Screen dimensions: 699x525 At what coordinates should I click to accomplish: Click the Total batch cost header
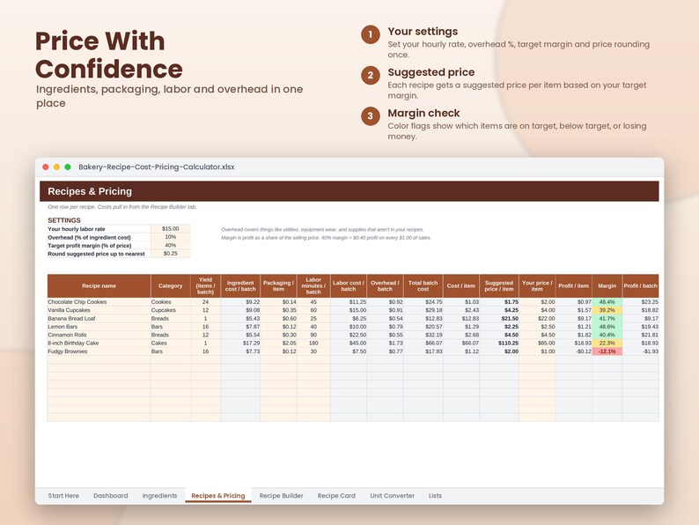423,286
